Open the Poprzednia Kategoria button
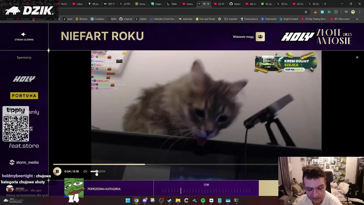Viewport: 364px width, 205px height. click(x=104, y=189)
